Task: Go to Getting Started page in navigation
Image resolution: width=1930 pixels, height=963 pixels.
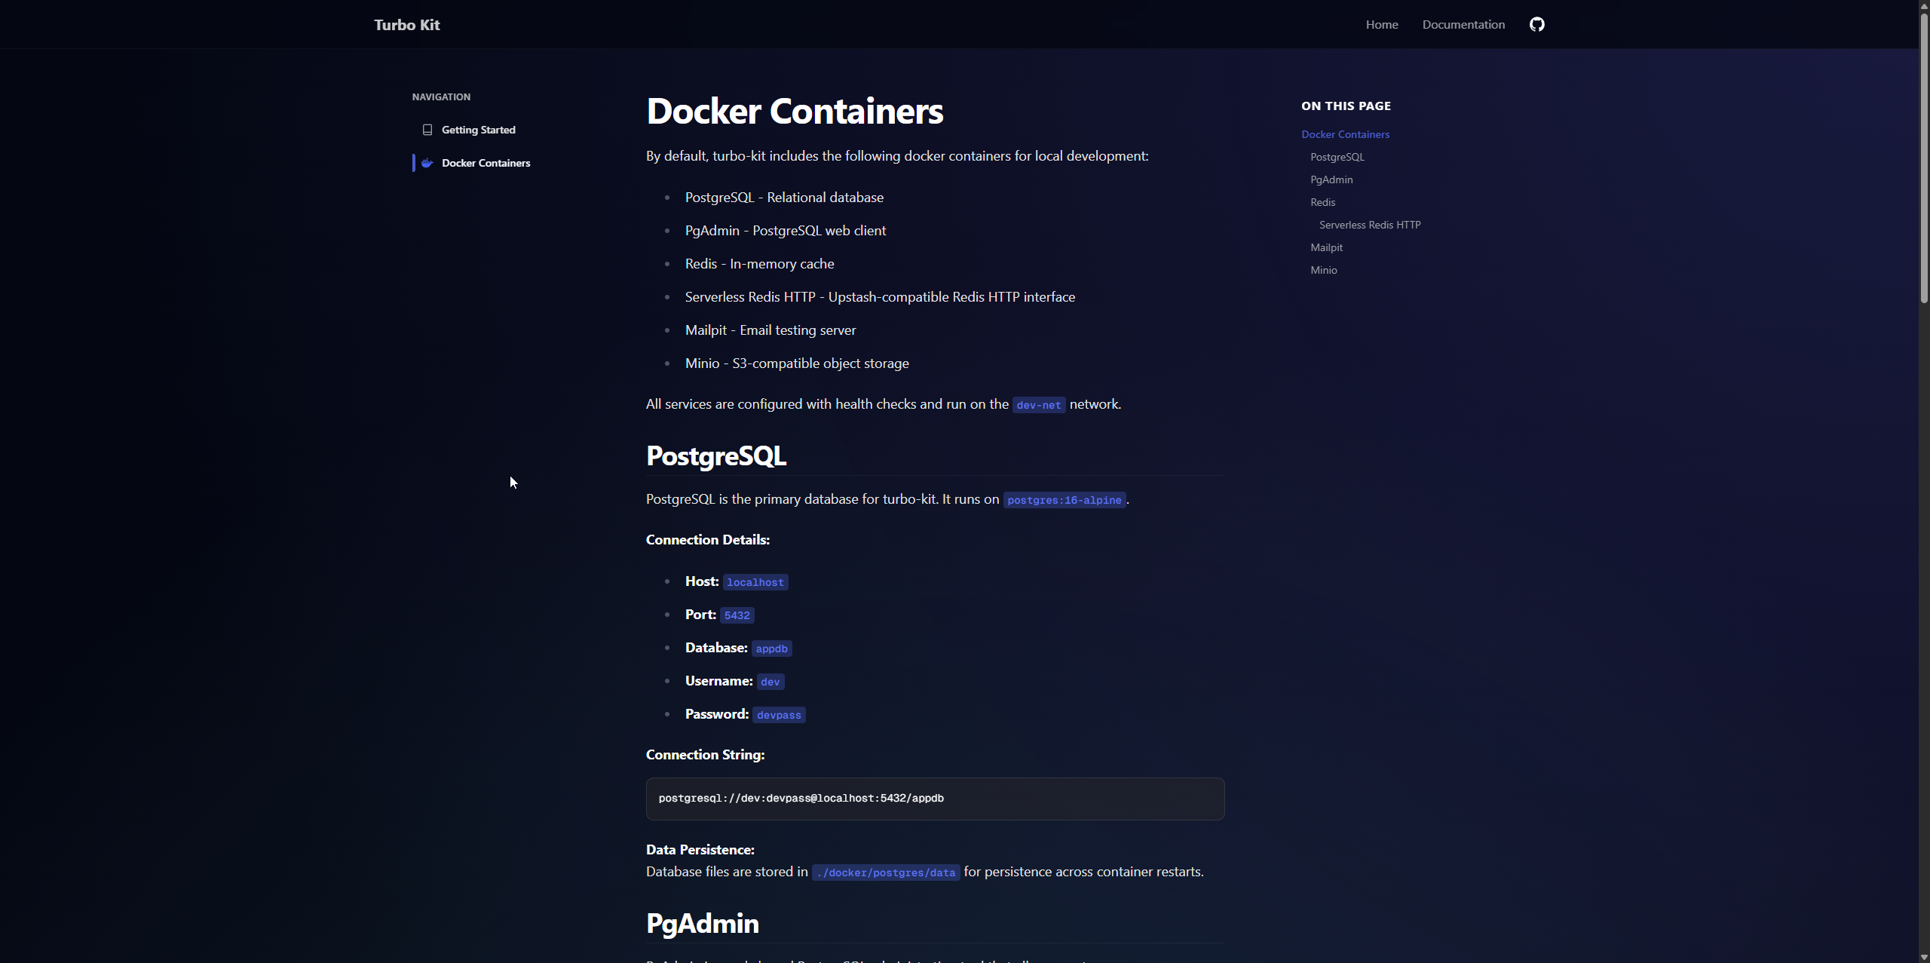Action: (478, 130)
